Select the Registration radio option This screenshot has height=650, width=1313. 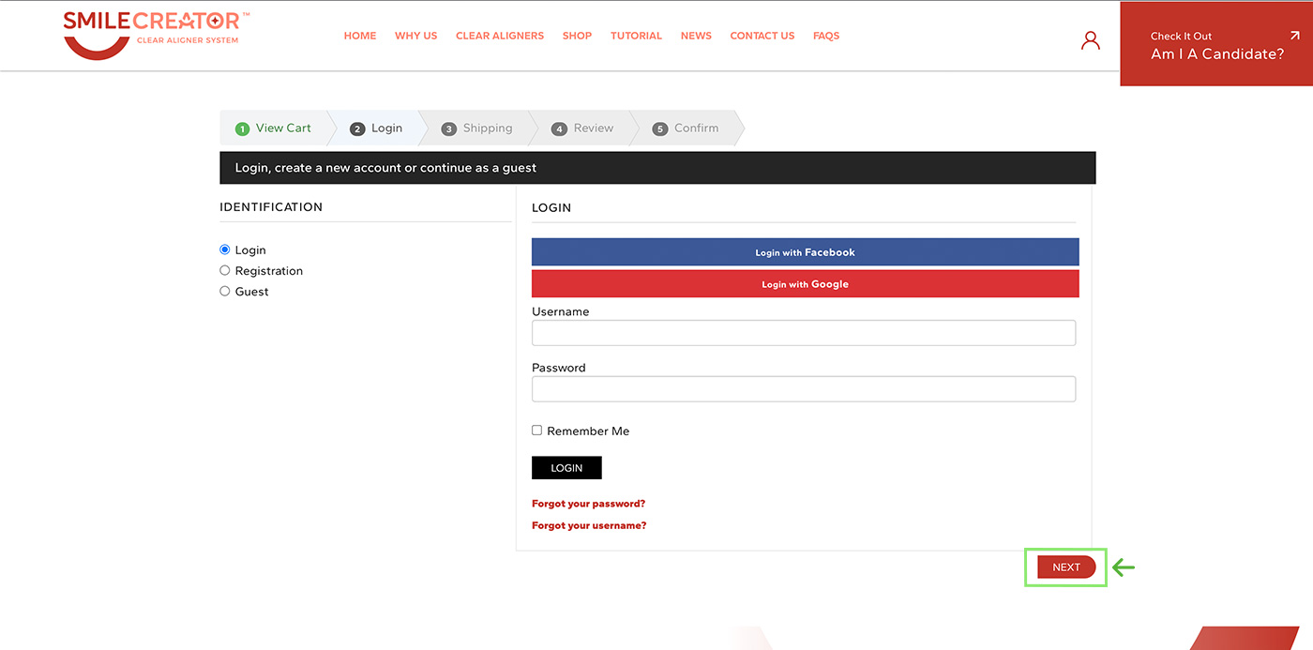225,270
